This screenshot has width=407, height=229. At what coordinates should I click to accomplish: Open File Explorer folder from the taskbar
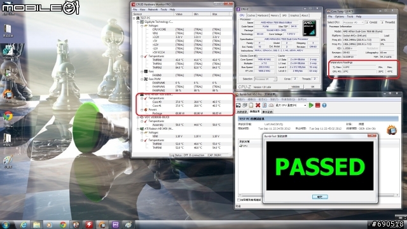36,225
